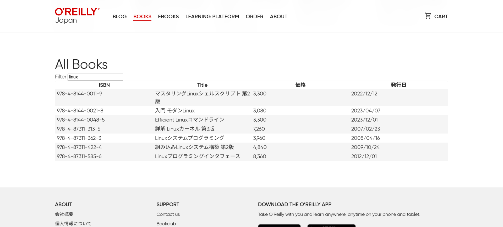
Task: Click the date 2023/04/07
Action: click(366, 111)
